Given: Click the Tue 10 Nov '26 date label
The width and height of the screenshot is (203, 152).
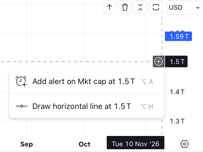Looking at the screenshot, I should [x=135, y=143].
